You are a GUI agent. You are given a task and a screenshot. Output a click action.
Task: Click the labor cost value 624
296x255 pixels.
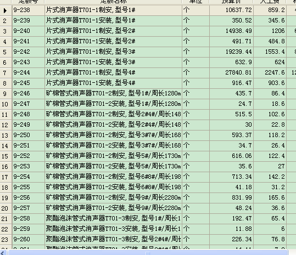(x=280, y=62)
